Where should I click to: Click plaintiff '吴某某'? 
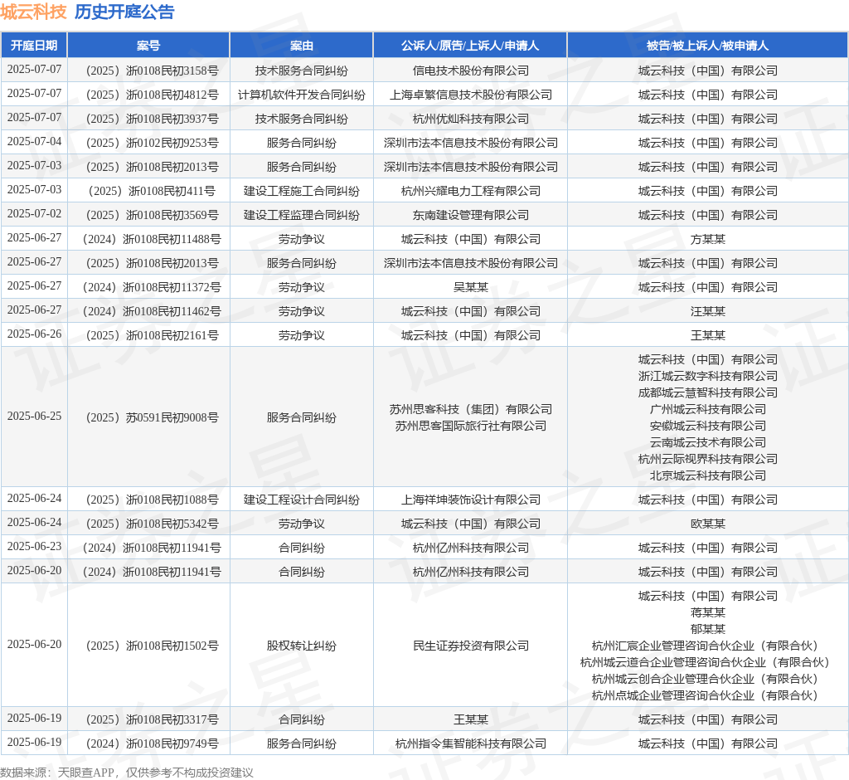click(x=471, y=287)
